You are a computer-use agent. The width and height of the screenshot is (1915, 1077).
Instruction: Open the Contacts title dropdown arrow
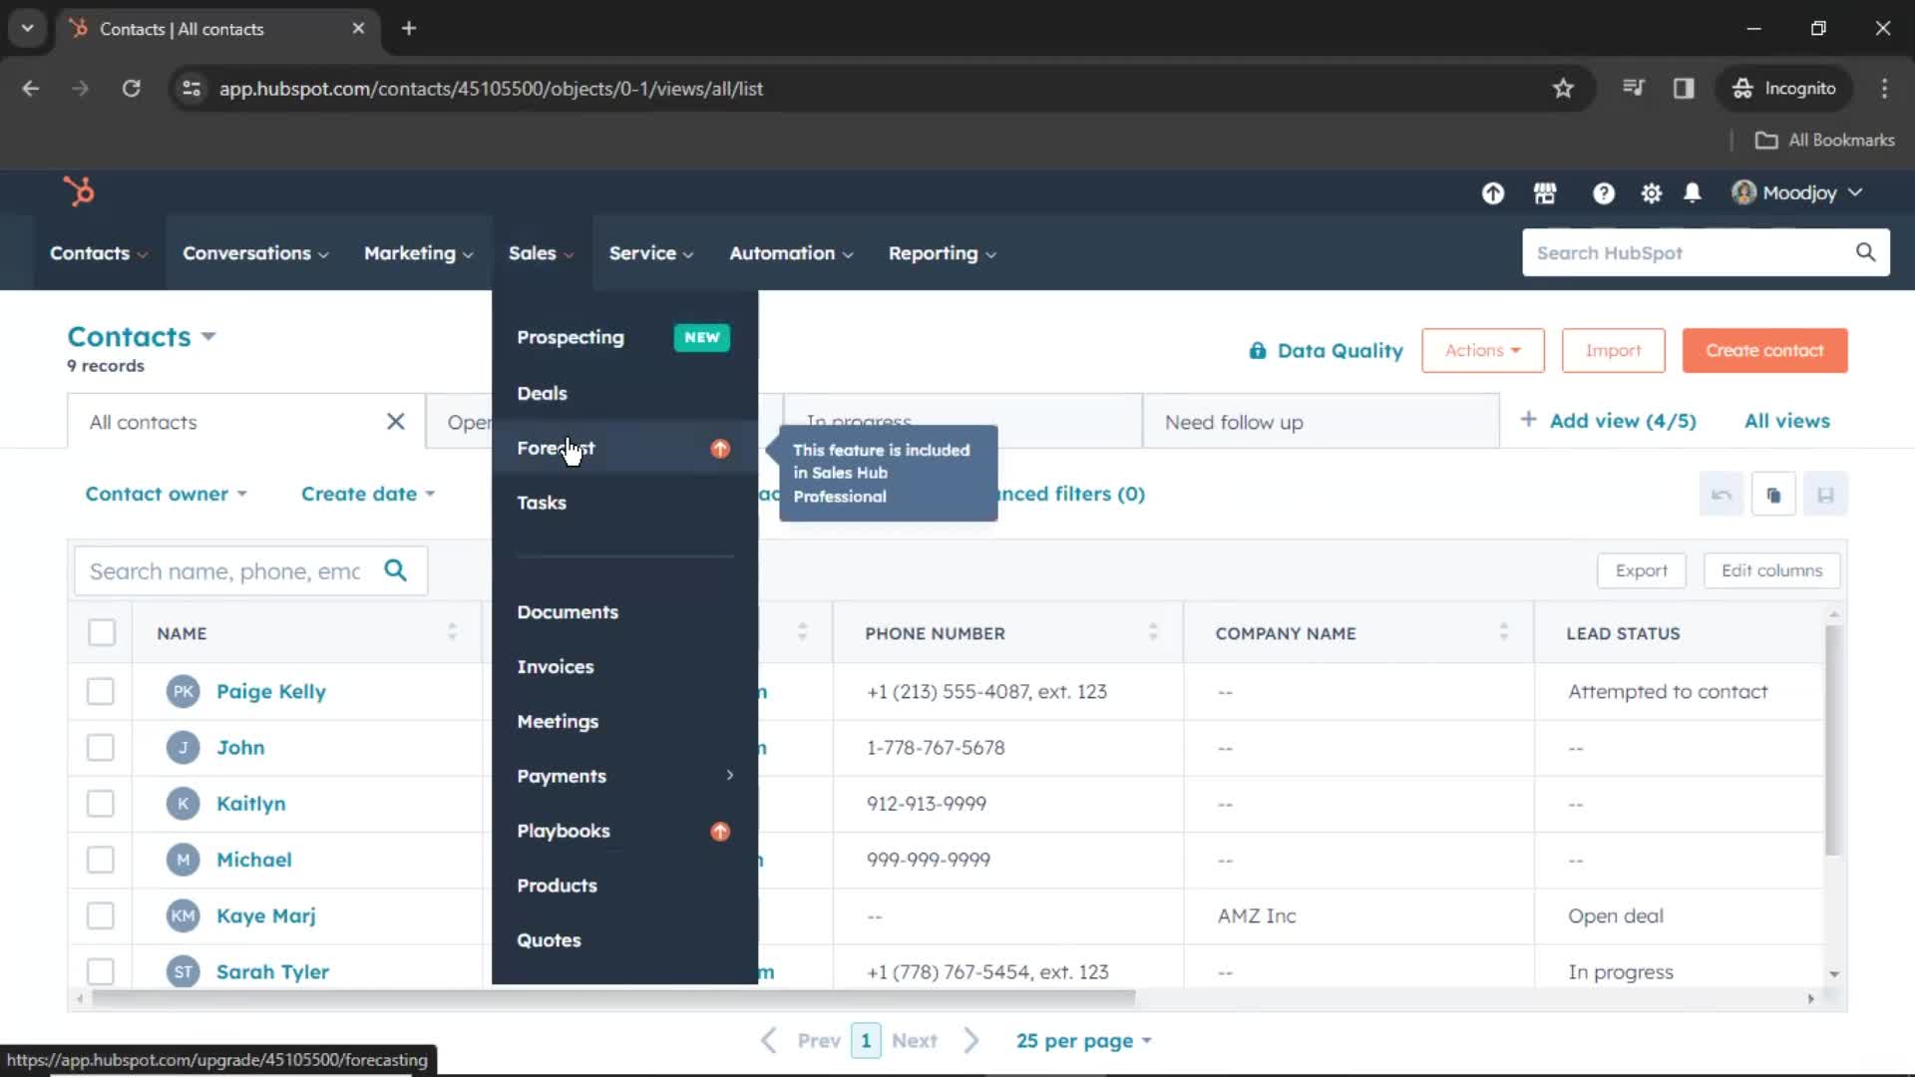(208, 337)
